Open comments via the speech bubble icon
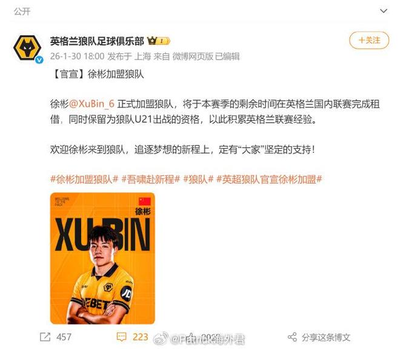400x349 pixels. [x=121, y=337]
